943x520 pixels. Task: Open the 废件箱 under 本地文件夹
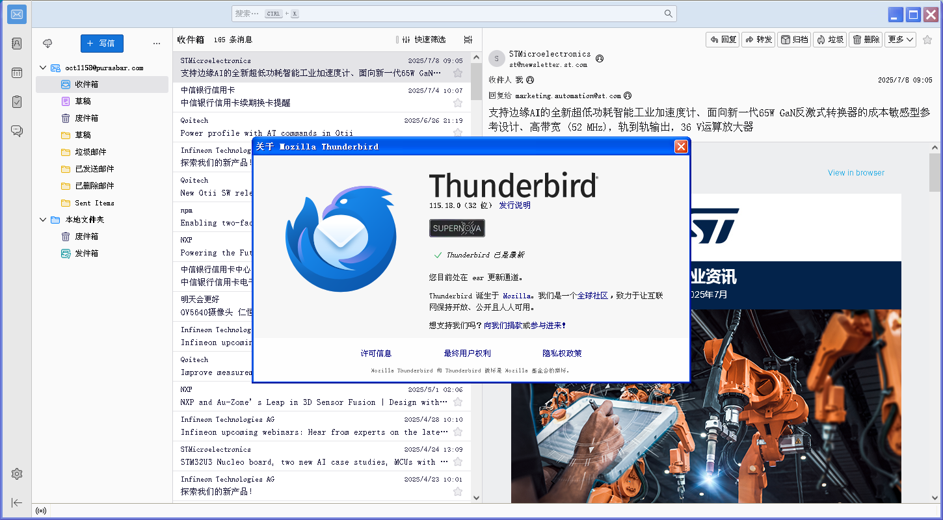click(x=102, y=237)
